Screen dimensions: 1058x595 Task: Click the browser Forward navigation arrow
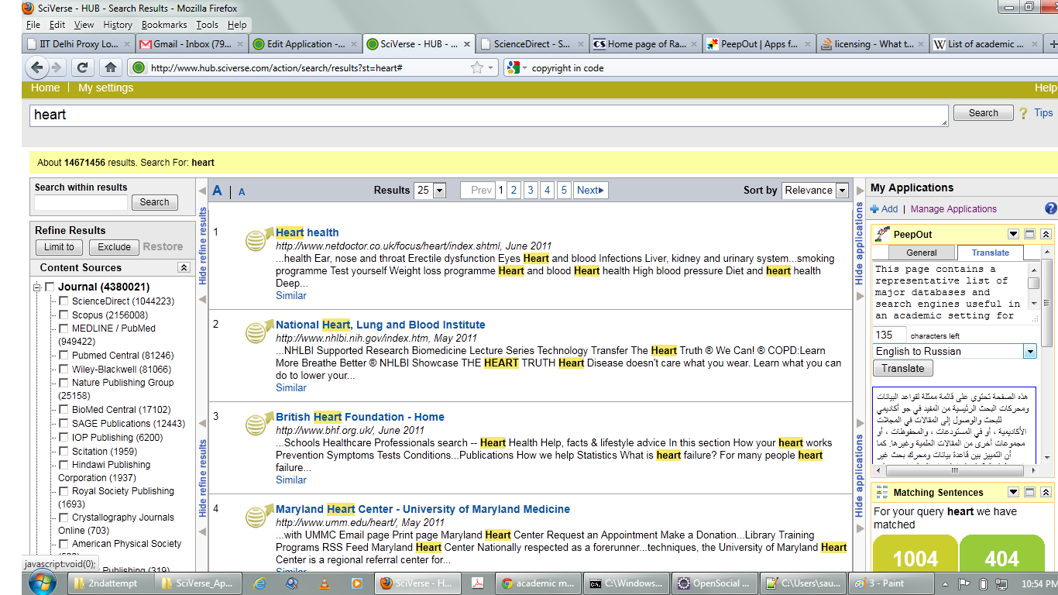[x=58, y=67]
